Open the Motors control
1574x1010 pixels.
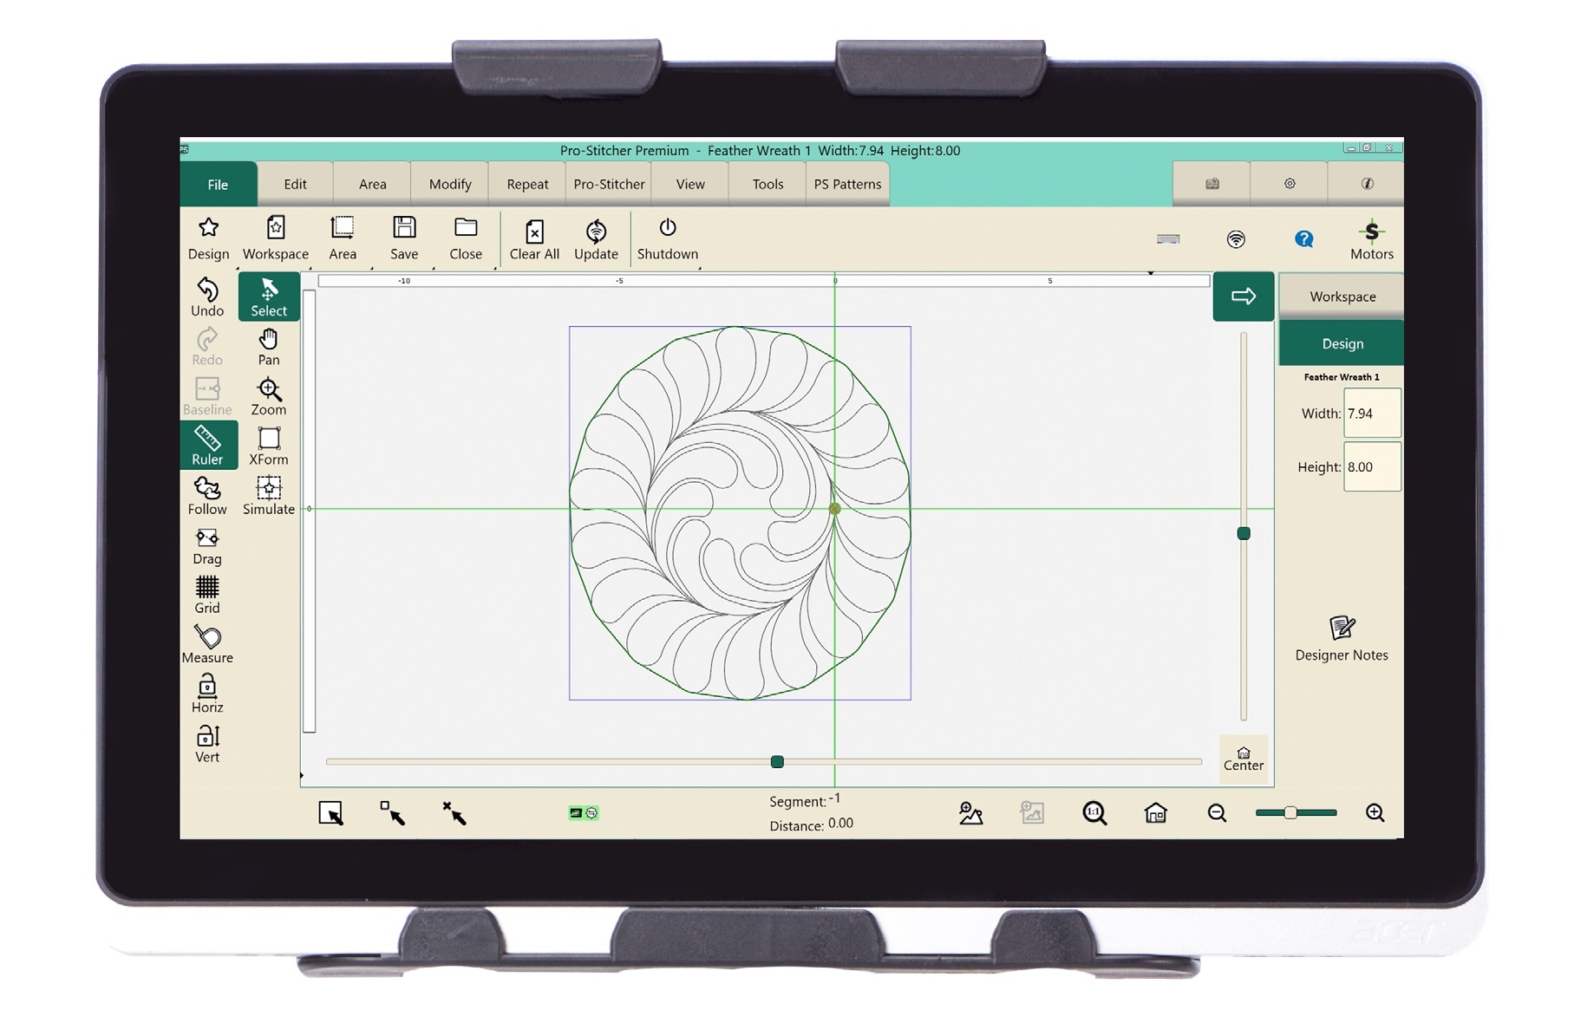pos(1373,238)
